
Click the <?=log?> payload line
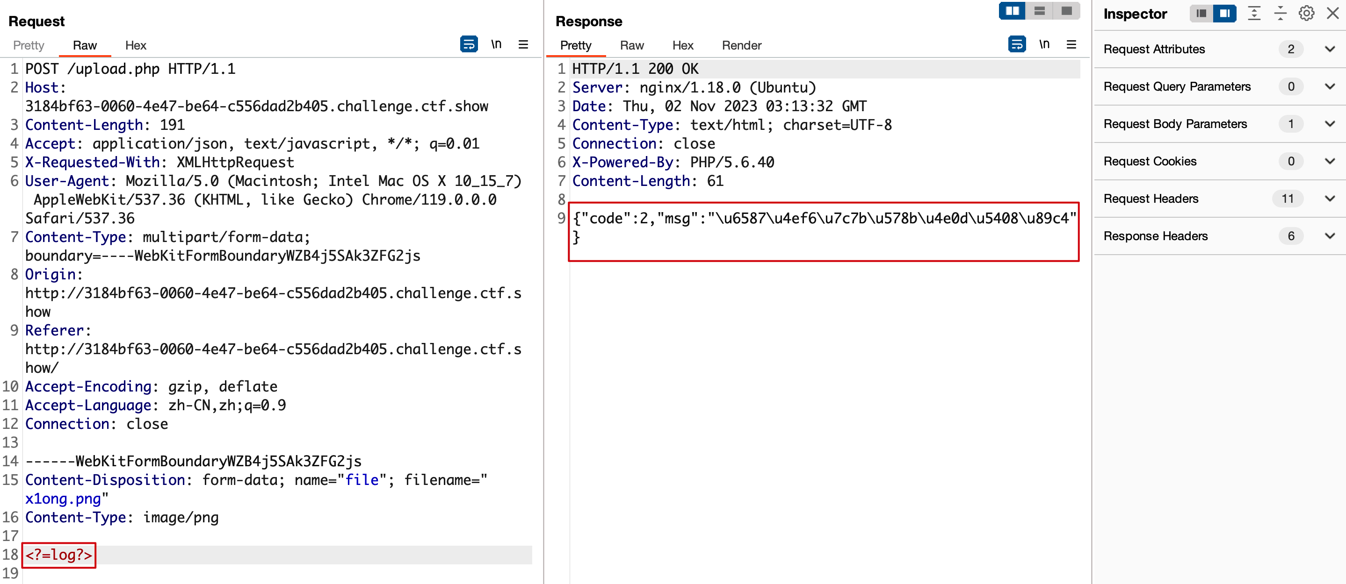58,555
